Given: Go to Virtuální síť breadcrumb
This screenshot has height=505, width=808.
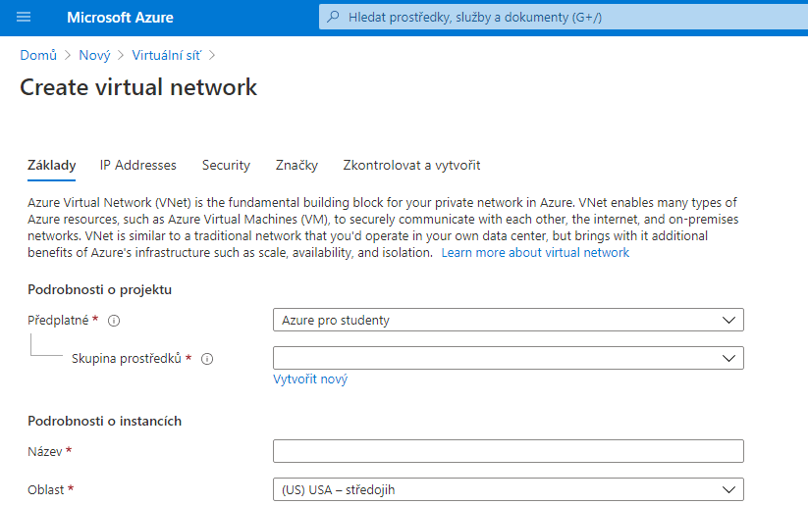Looking at the screenshot, I should [167, 56].
